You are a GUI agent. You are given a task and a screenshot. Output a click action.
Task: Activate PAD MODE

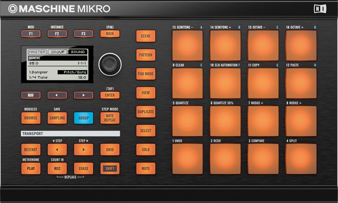coord(145,74)
